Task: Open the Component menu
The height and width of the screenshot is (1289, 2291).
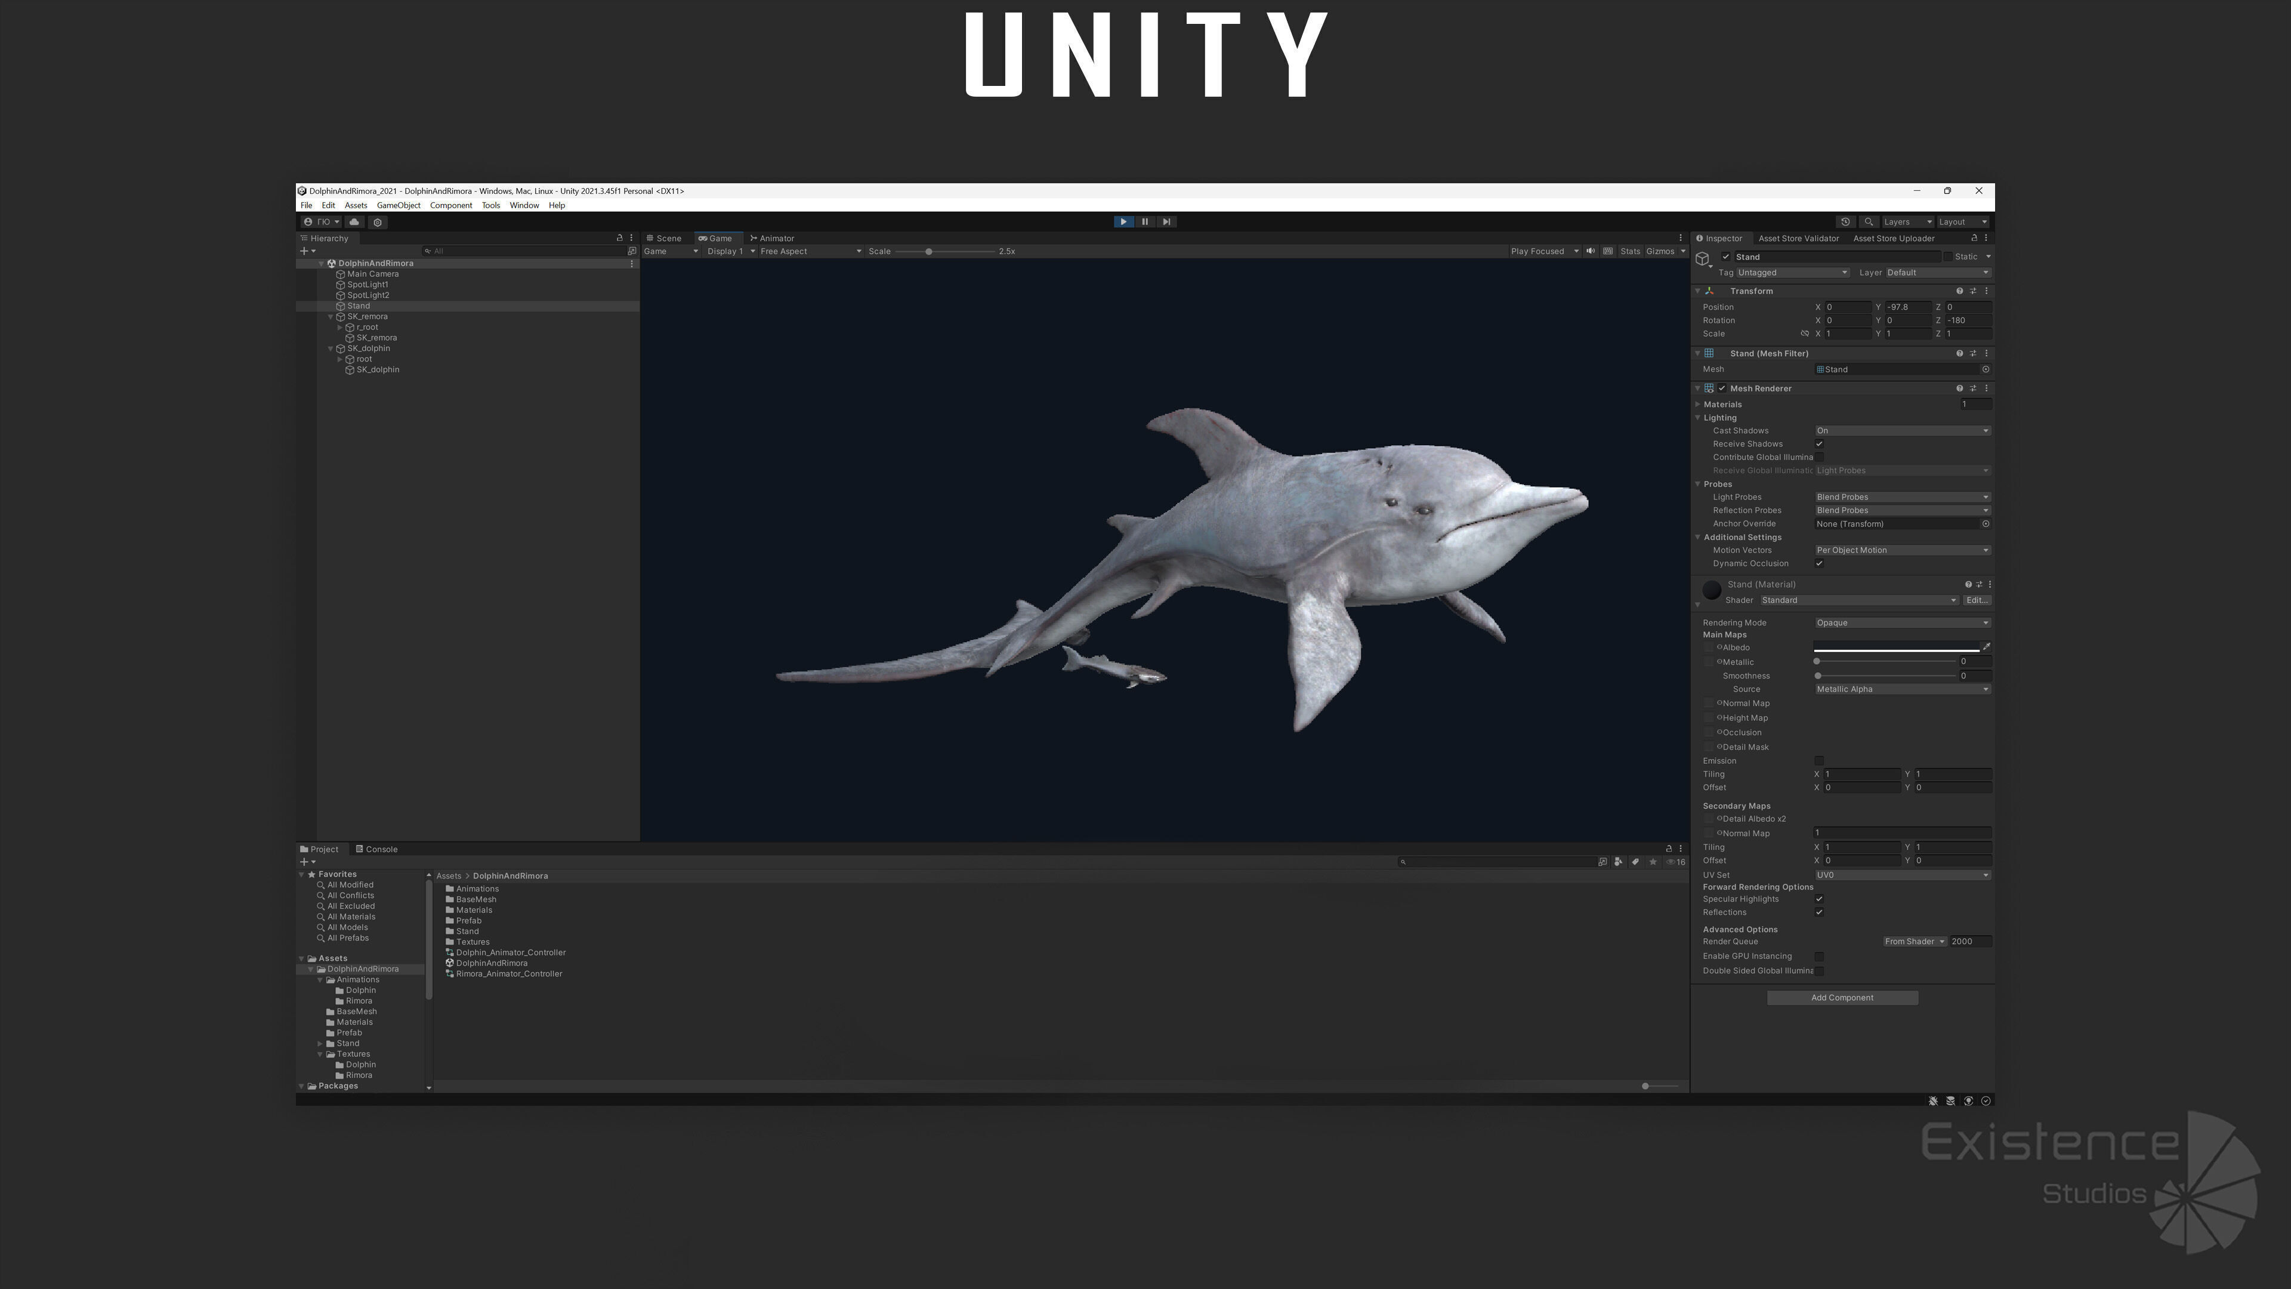Action: (451, 205)
